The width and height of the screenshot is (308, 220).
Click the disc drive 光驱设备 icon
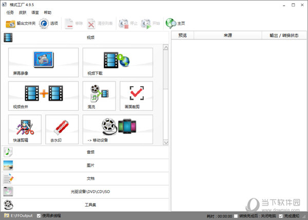coord(8,192)
